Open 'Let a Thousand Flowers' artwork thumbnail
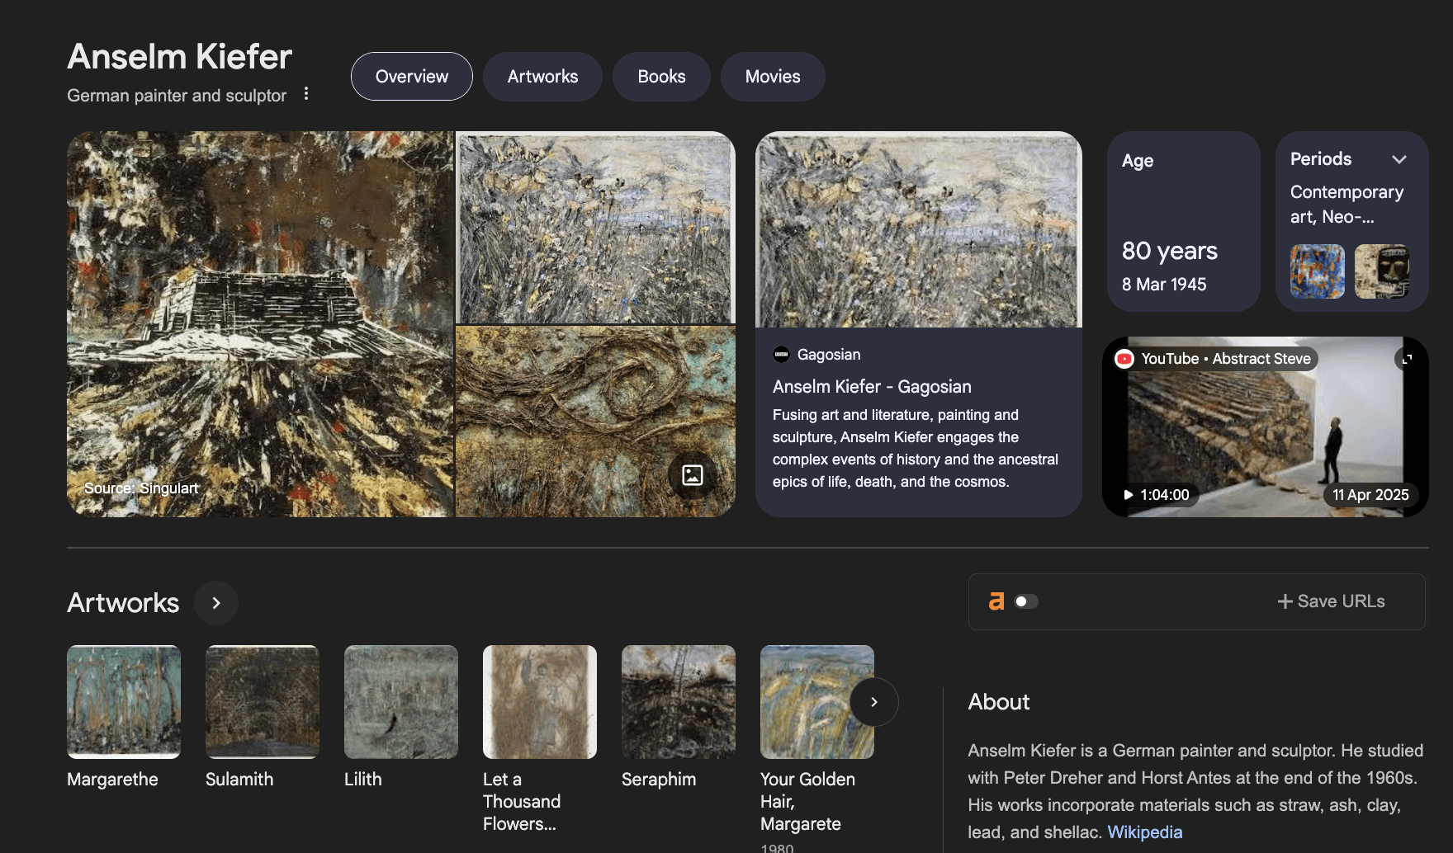This screenshot has height=853, width=1453. click(540, 702)
